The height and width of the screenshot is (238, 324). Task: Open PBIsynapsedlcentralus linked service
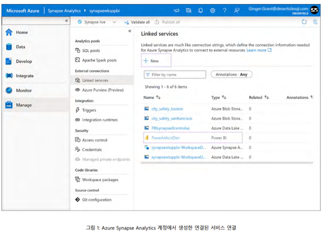click(x=171, y=128)
